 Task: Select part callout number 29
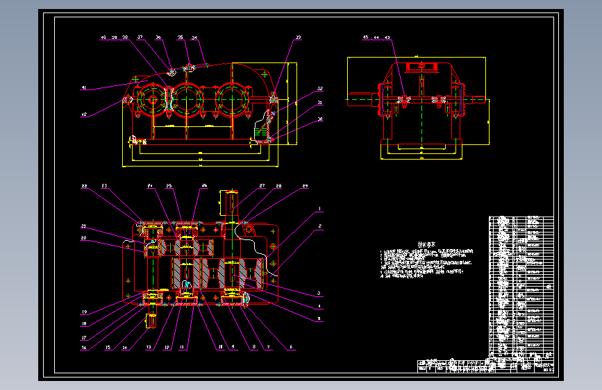click(305, 186)
